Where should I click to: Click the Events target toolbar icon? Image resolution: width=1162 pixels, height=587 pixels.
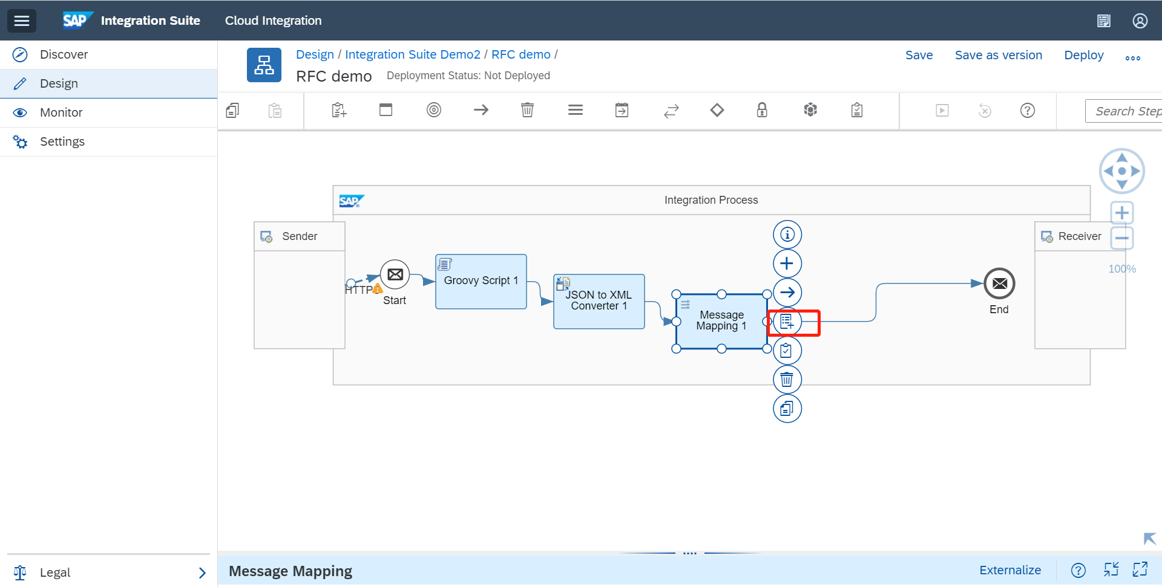[x=434, y=110]
